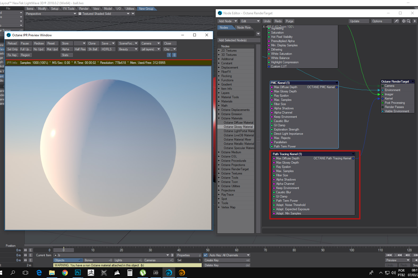Click the pan arrows icon in Node Editor

point(404,21)
